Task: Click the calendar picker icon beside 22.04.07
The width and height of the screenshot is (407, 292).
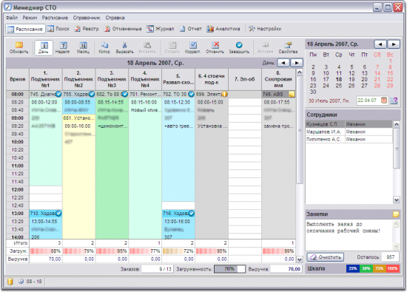Action: (x=384, y=101)
